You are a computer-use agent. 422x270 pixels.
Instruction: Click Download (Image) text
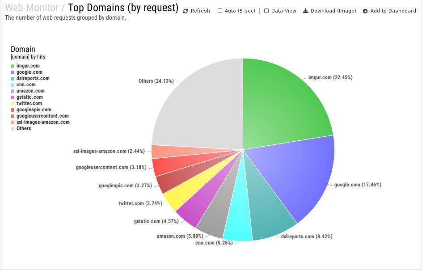[x=333, y=11]
